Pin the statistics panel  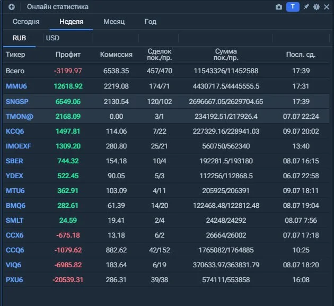pos(306,7)
